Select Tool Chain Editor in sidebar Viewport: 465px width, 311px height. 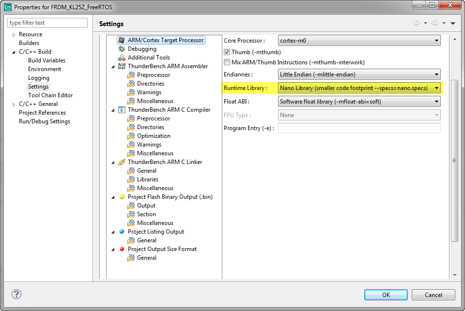coord(50,95)
